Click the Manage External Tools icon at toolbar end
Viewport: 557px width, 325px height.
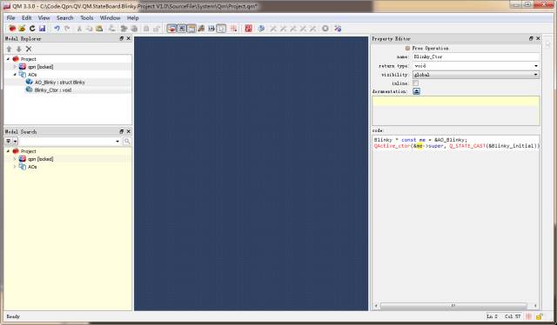pos(338,29)
